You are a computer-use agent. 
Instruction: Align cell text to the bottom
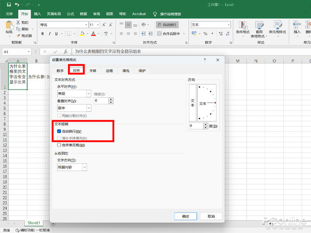(135, 24)
